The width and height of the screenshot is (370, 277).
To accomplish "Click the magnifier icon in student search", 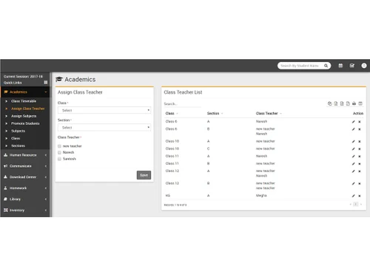I will (x=326, y=66).
